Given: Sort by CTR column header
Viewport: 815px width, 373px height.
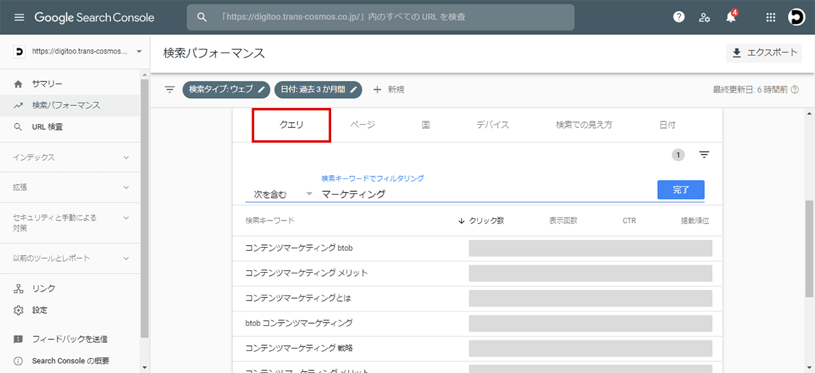Looking at the screenshot, I should [629, 220].
